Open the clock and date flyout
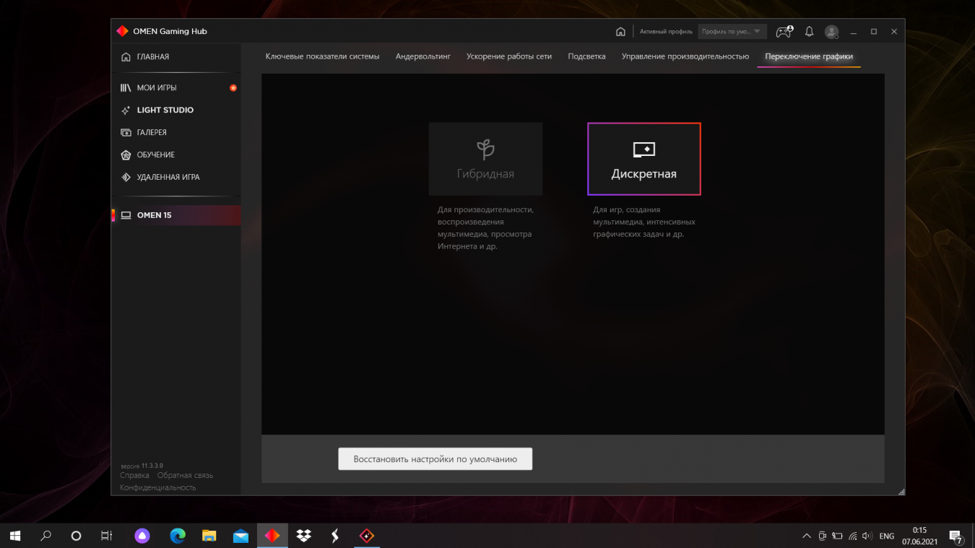Image resolution: width=975 pixels, height=548 pixels. point(919,536)
